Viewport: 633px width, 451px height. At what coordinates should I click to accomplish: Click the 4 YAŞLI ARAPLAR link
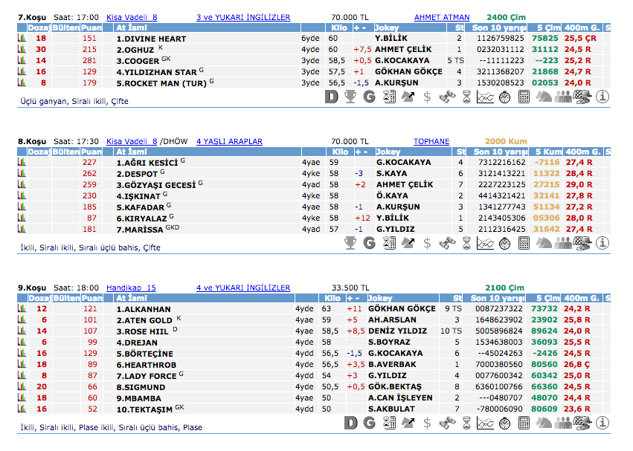229,141
